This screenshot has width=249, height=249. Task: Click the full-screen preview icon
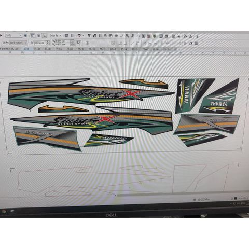click(25, 35)
